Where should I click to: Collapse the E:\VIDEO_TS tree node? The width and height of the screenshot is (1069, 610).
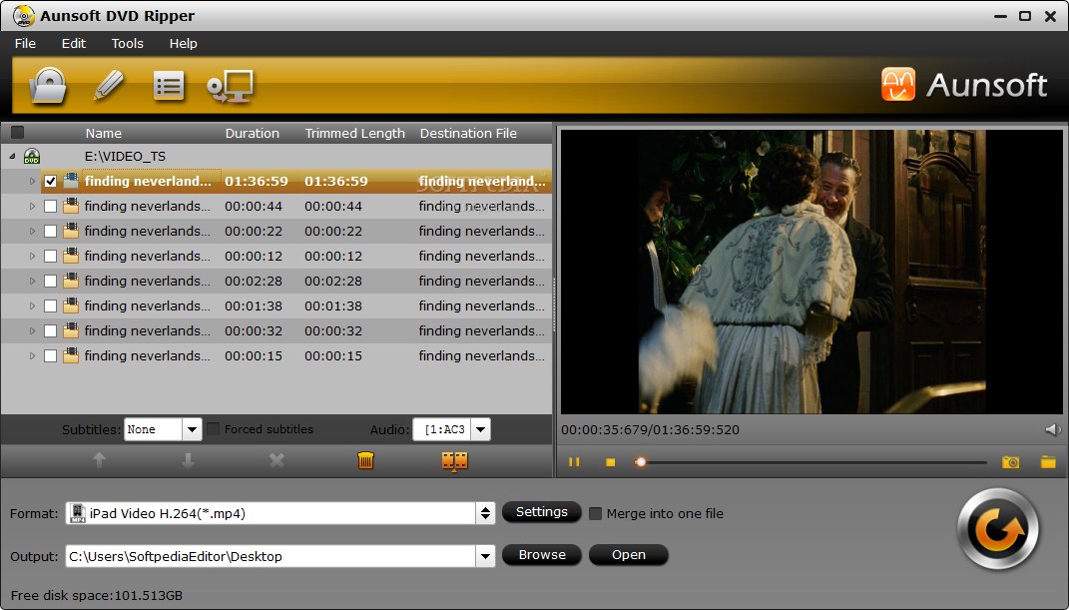pos(12,156)
